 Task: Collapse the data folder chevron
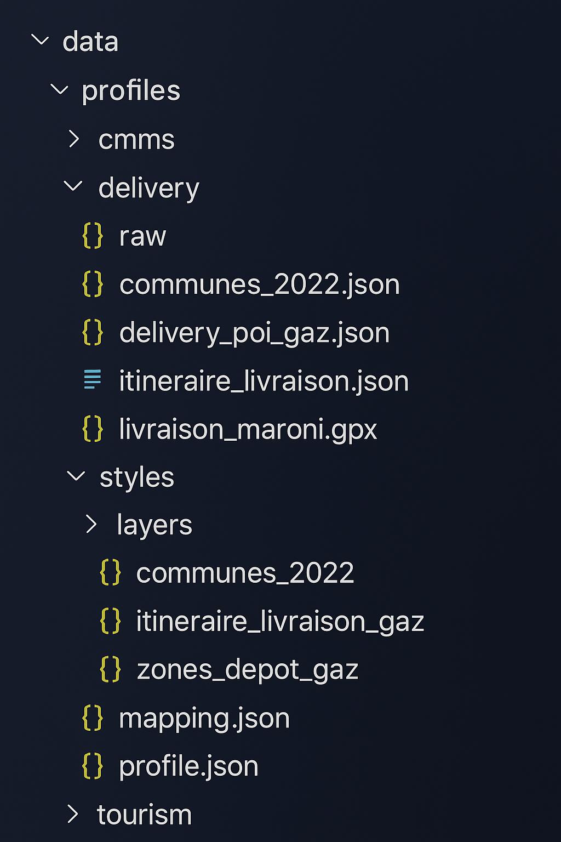41,41
